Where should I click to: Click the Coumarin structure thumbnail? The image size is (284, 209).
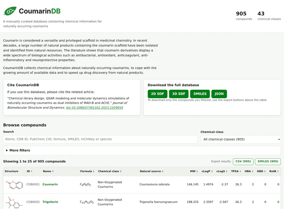click(14, 185)
